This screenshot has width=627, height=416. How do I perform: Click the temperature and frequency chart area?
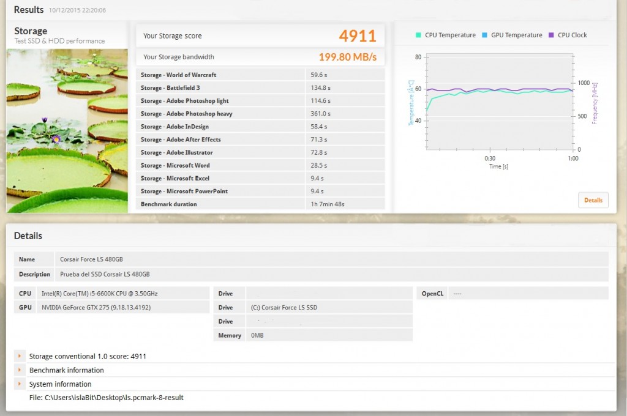499,103
